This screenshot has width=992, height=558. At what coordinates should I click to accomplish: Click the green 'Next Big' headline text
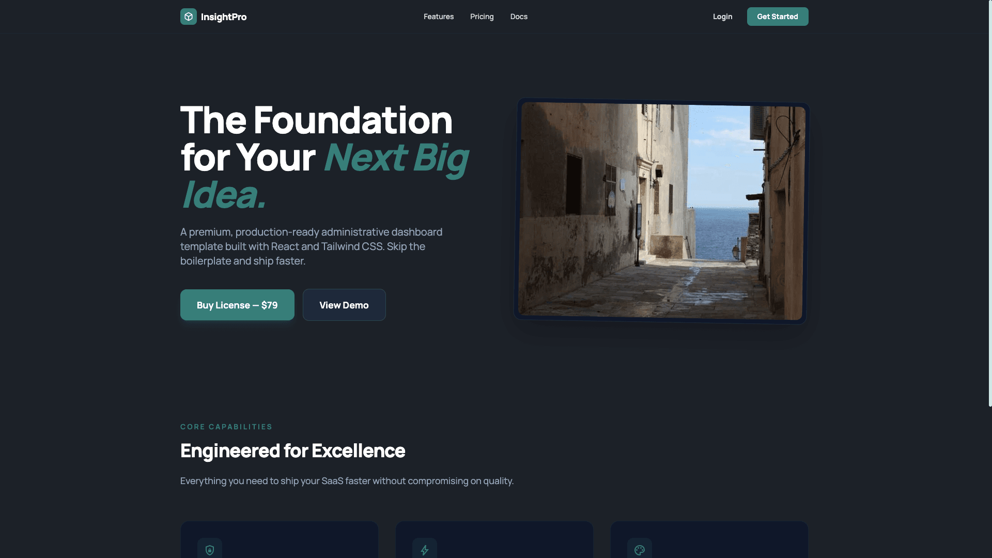click(x=396, y=157)
